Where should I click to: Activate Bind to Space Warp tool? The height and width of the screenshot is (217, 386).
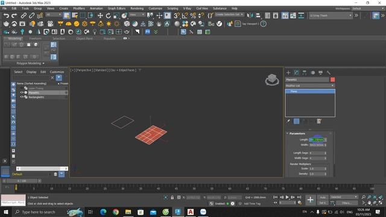click(x=40, y=16)
